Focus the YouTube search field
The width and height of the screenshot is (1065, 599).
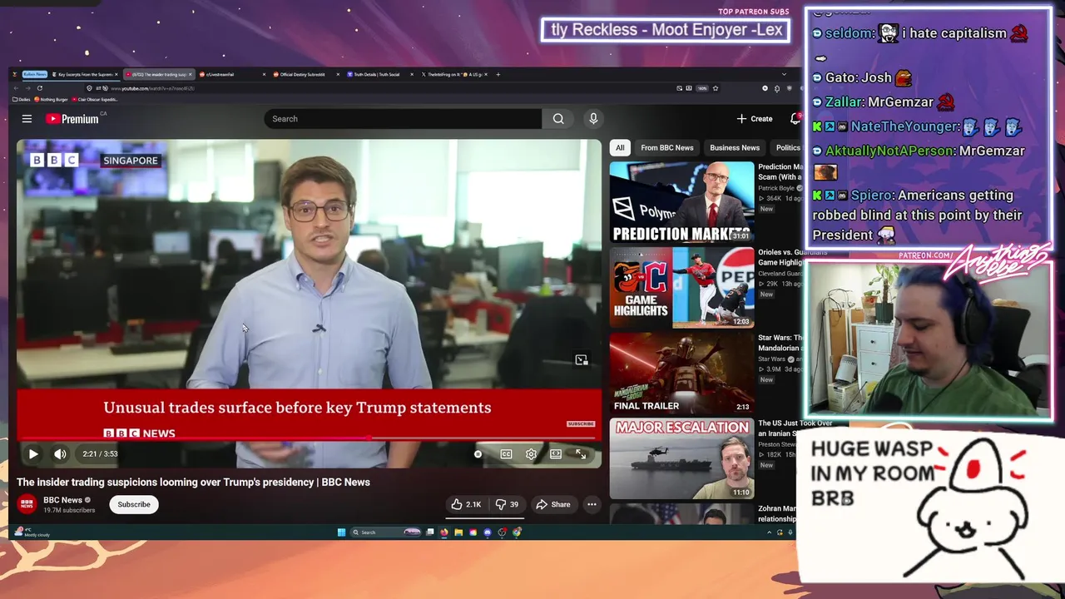(403, 119)
